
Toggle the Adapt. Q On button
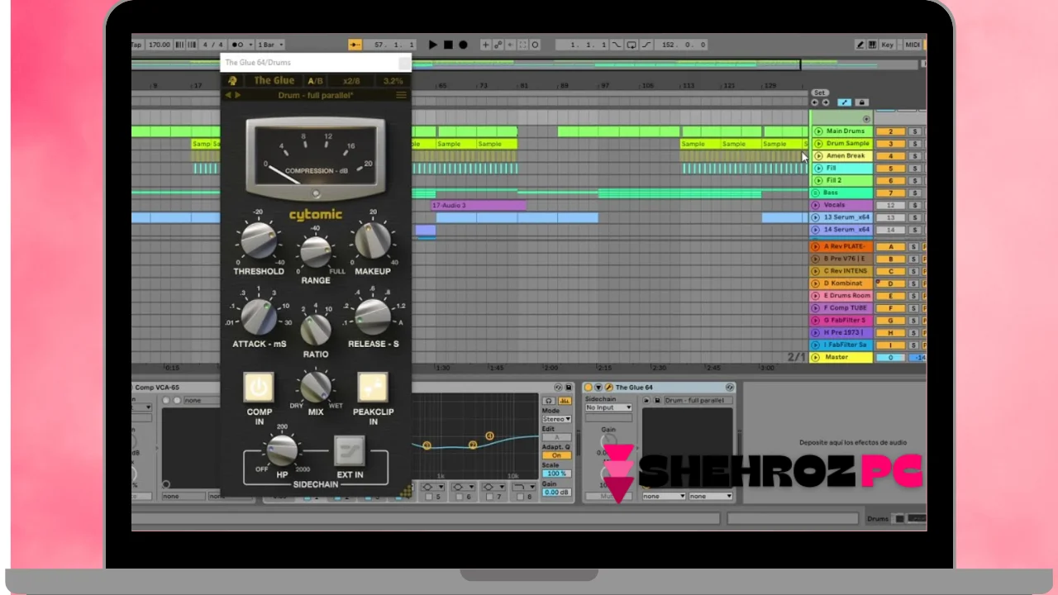pyautogui.click(x=556, y=455)
